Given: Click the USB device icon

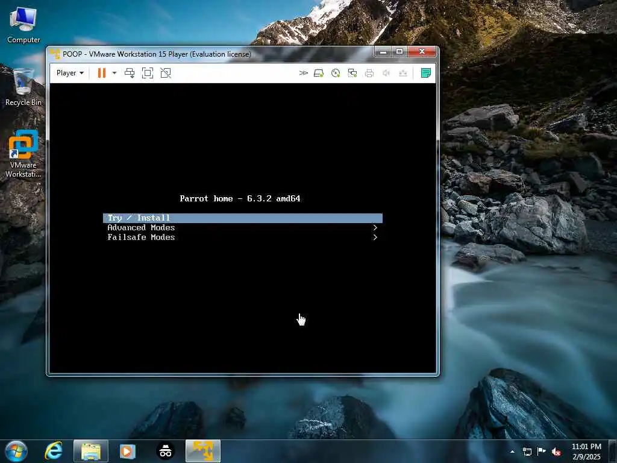Looking at the screenshot, I should (x=403, y=73).
